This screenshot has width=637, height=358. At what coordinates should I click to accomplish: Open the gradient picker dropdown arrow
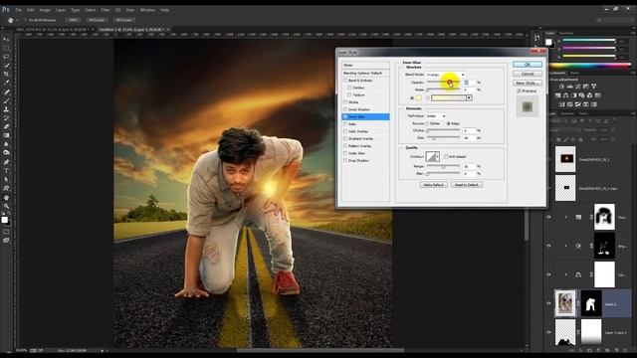[469, 97]
